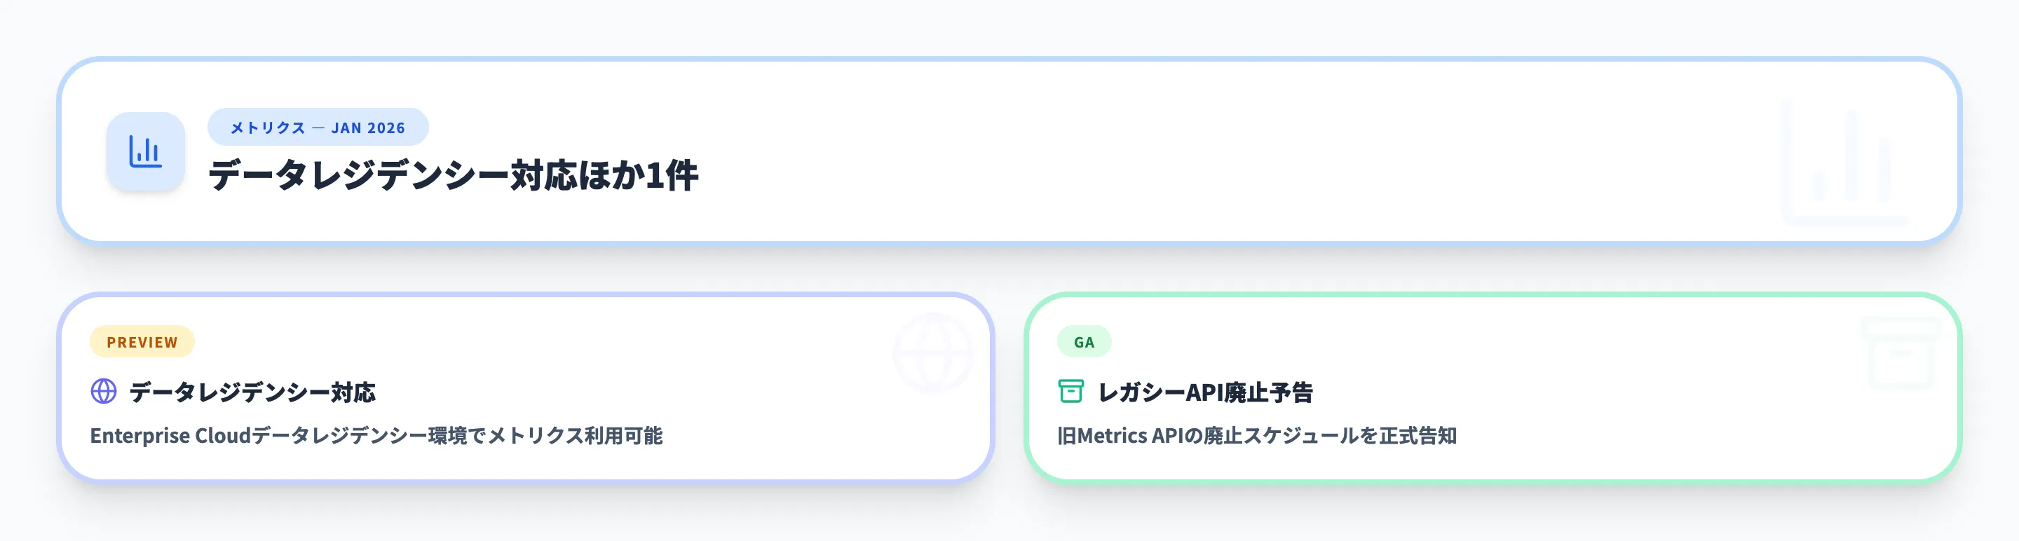This screenshot has width=2019, height=541.
Task: Toggle the GA status badge
Action: pos(1085,342)
